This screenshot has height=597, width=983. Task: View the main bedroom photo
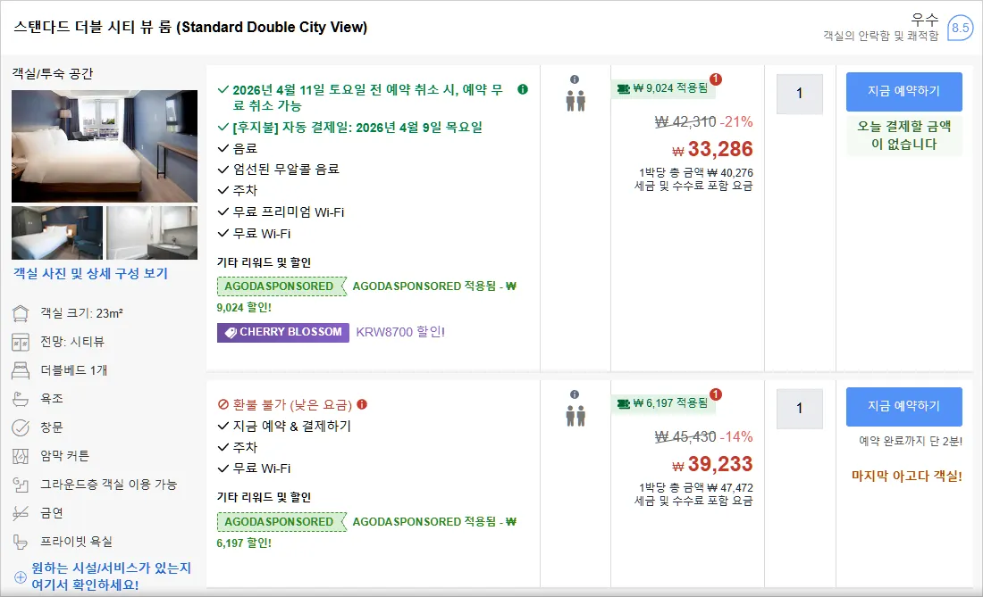coord(105,146)
